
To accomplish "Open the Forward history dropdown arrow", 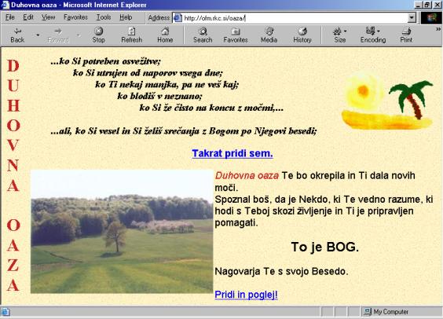I will [x=79, y=35].
